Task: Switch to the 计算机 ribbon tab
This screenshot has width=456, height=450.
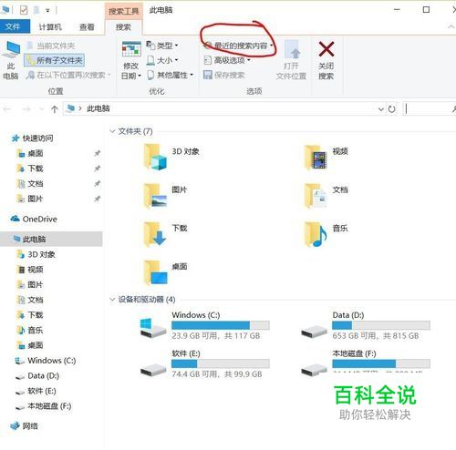Action: click(50, 27)
